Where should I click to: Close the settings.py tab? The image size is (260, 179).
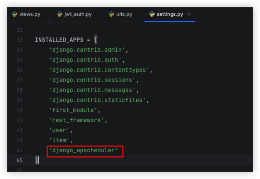tap(189, 14)
